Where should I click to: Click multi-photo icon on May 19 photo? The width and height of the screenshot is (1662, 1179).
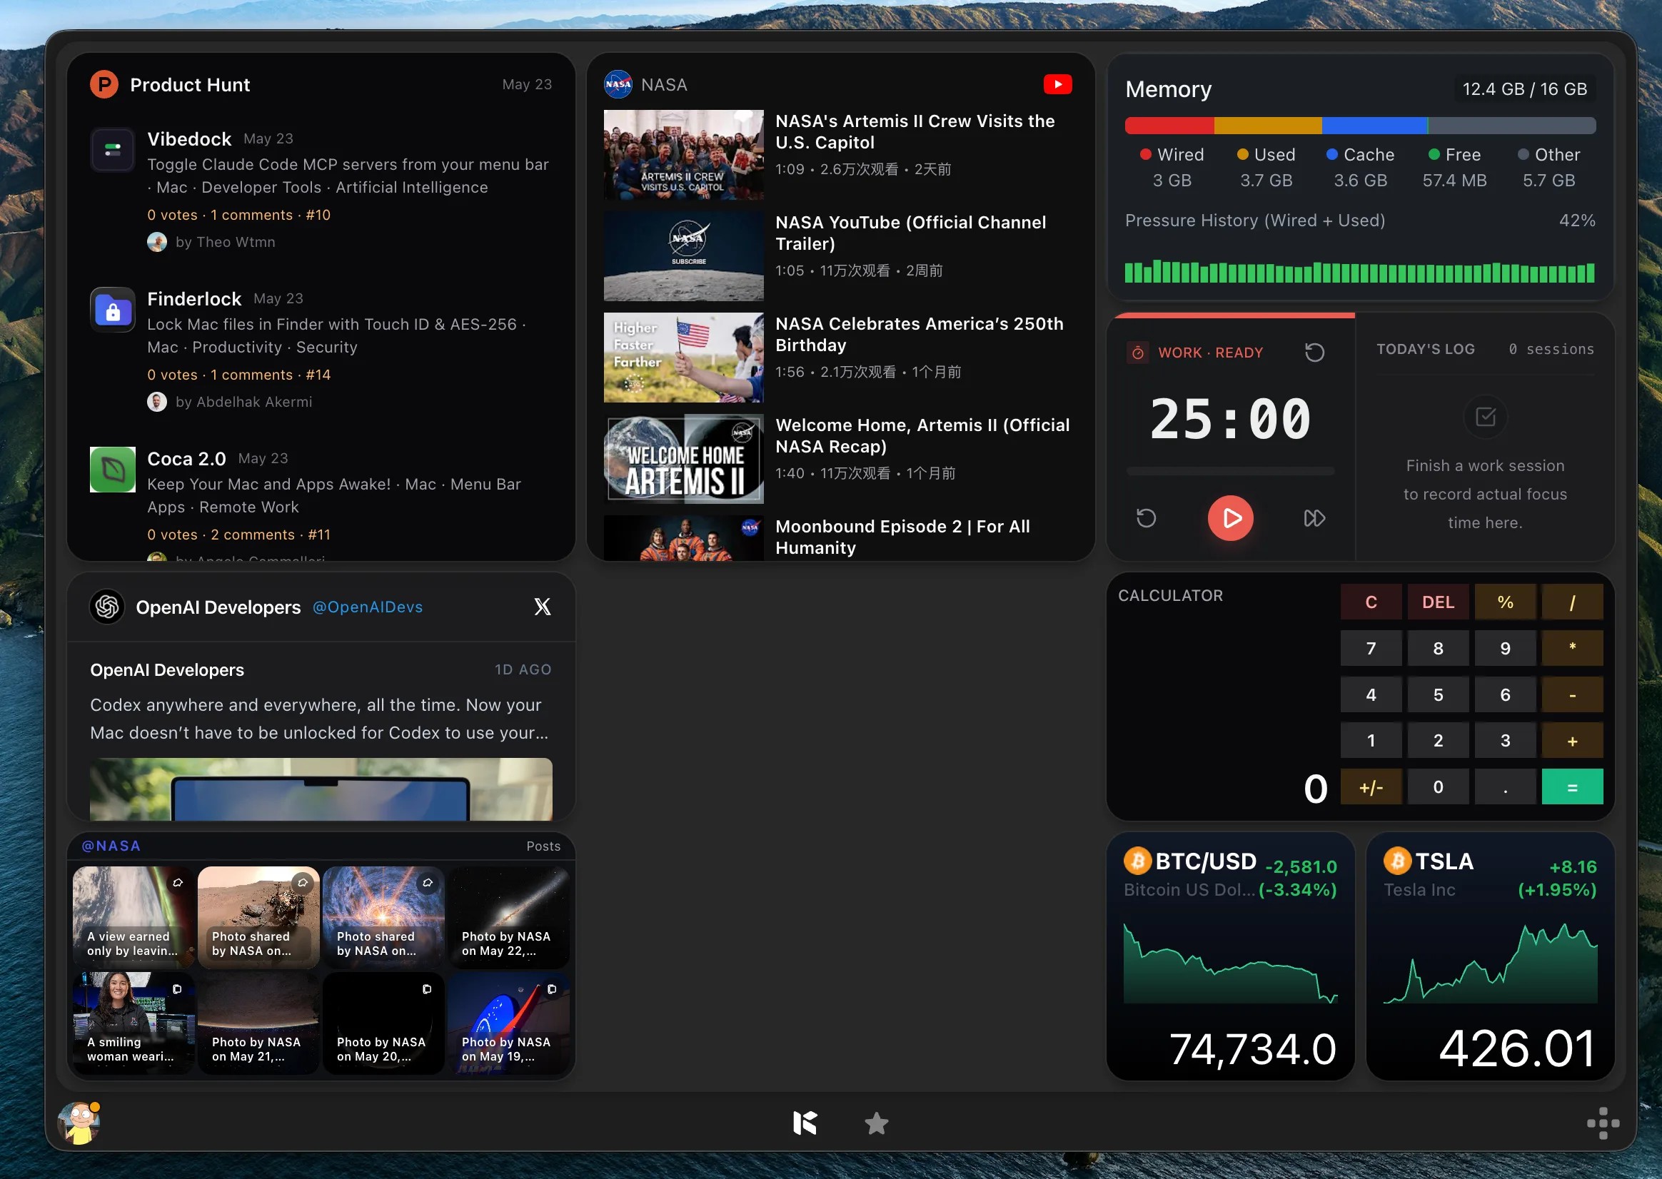click(x=552, y=989)
